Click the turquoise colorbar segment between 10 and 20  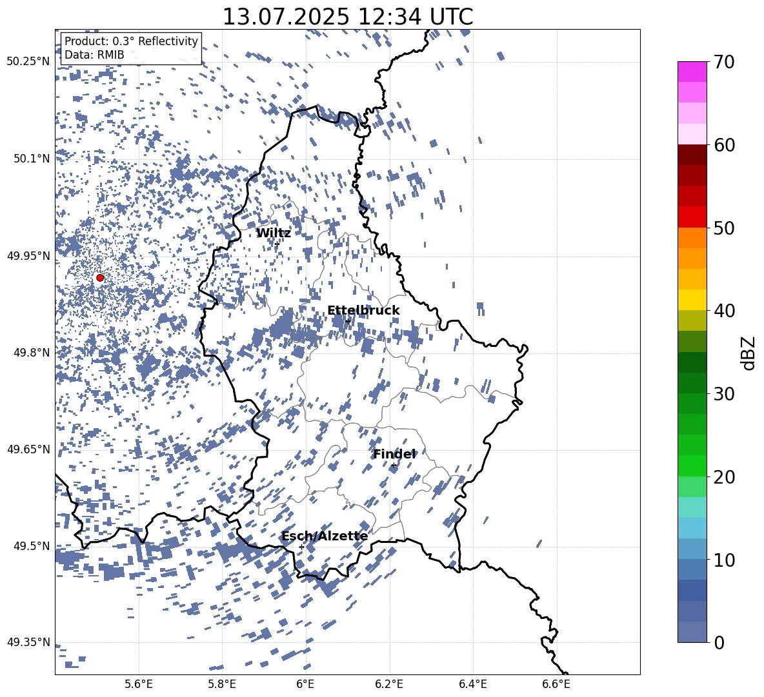click(692, 507)
